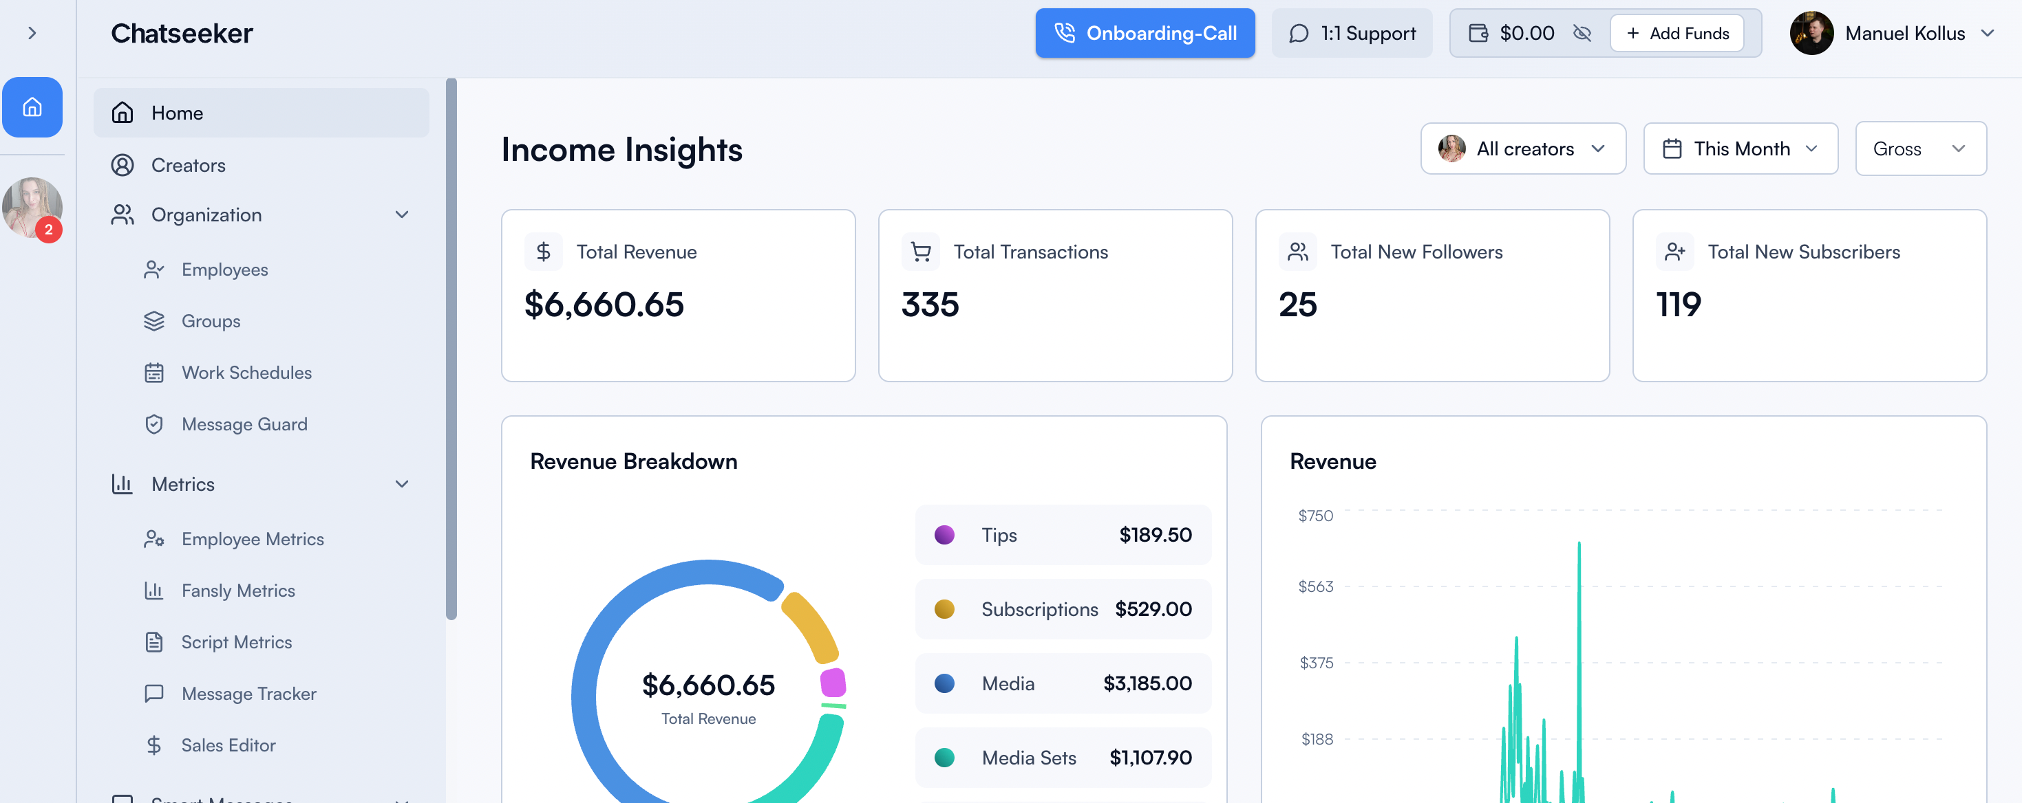Click the 119 new subscribers value

1678,305
